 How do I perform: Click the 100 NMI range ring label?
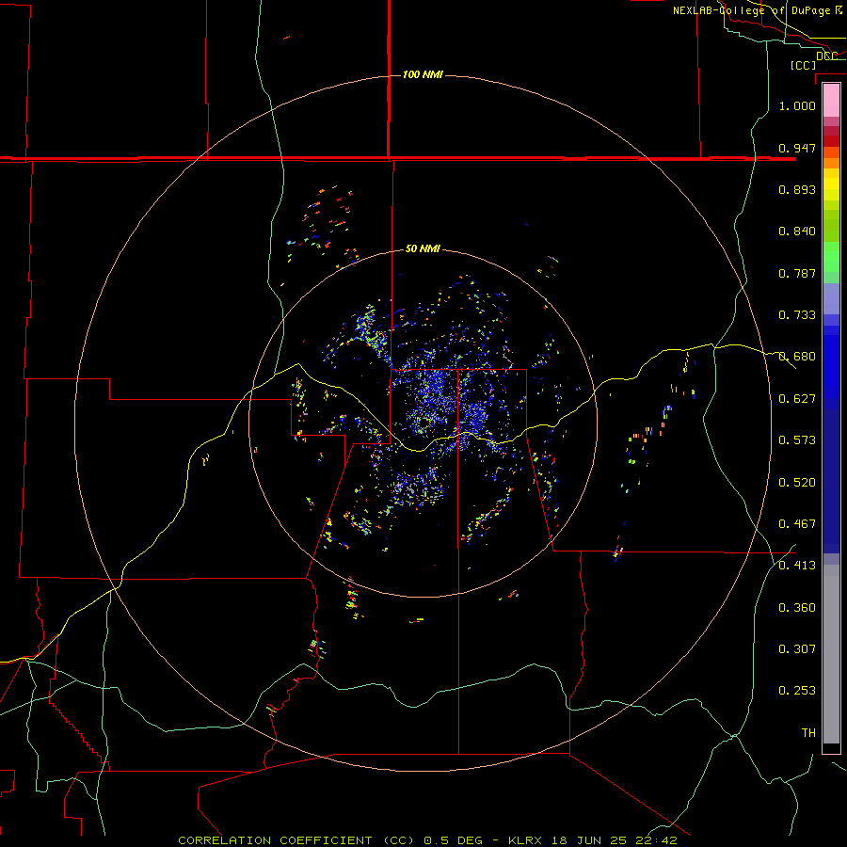coord(423,74)
